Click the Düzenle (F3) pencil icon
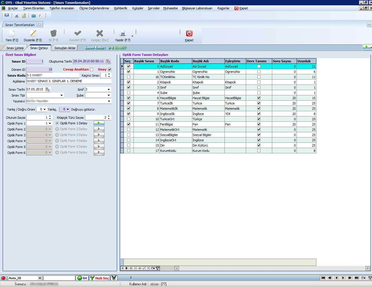Viewport: 372px width, 287px height. click(x=33, y=33)
